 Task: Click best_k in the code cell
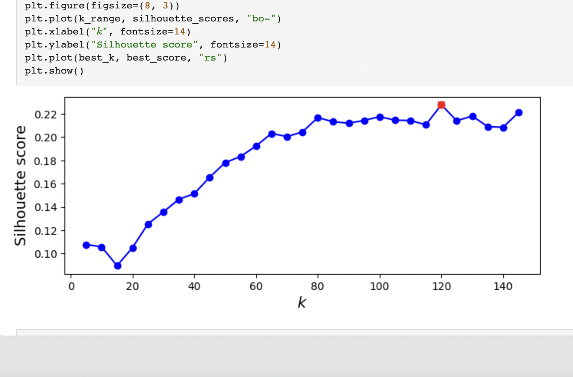96,58
